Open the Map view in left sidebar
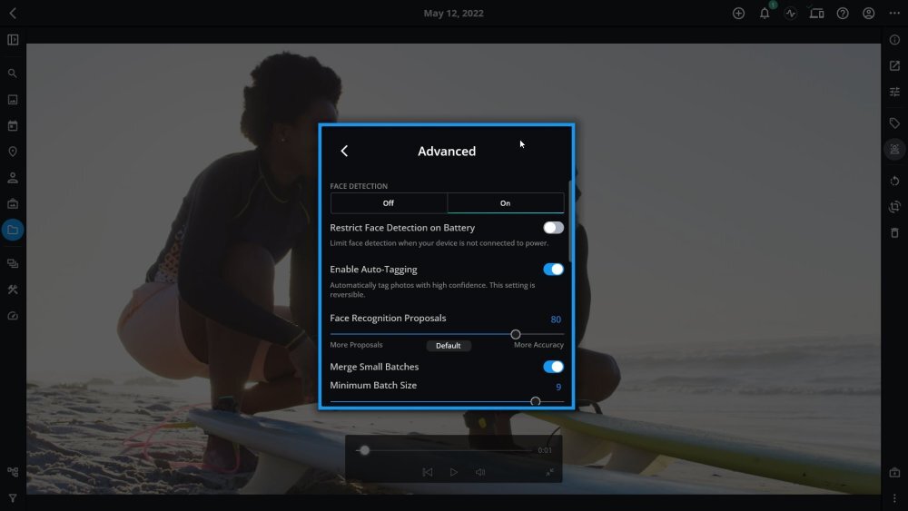This screenshot has height=511, width=908. pos(13,152)
